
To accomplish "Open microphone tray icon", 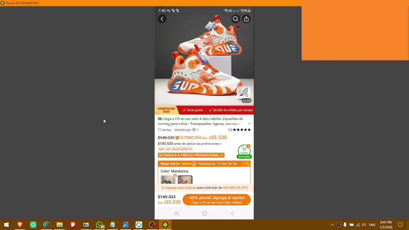I will pyautogui.click(x=345, y=225).
